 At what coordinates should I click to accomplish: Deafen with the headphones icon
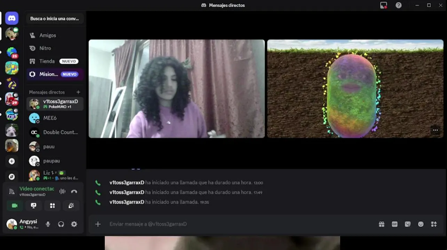click(x=61, y=224)
